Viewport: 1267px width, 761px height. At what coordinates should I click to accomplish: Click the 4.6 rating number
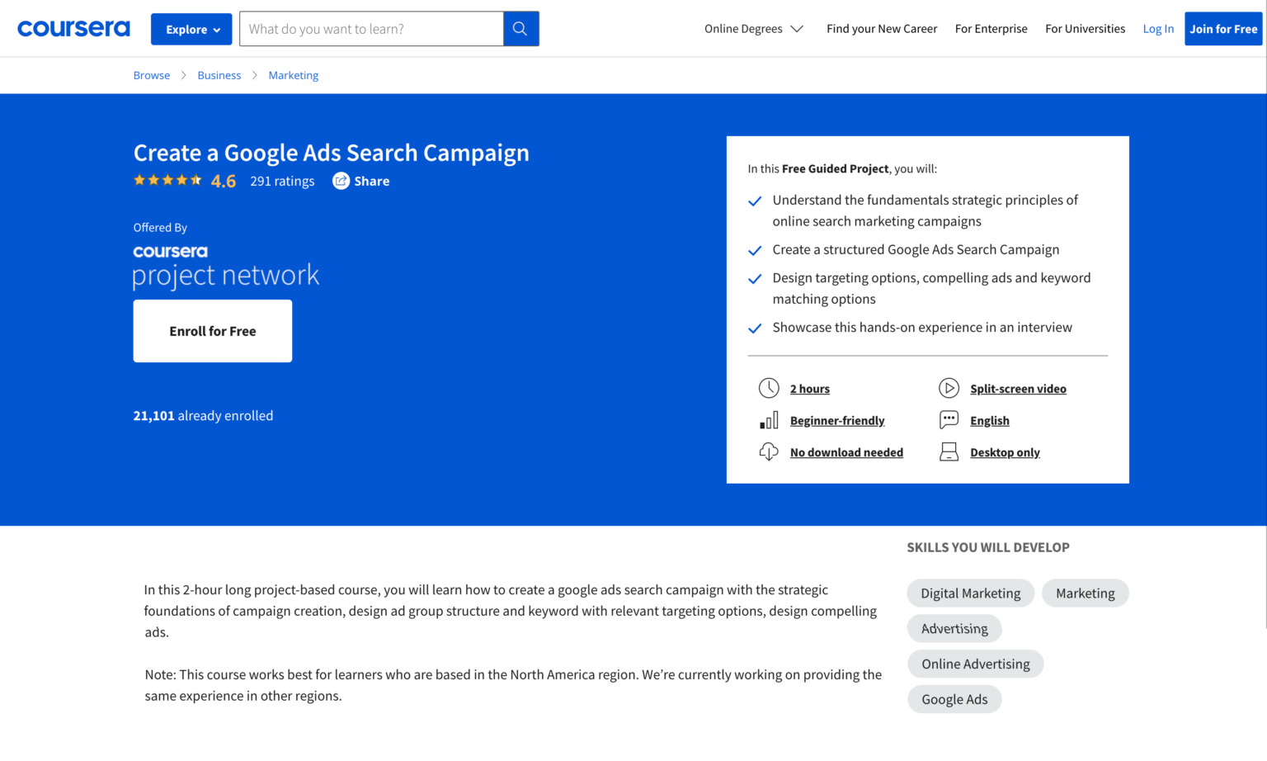point(224,181)
